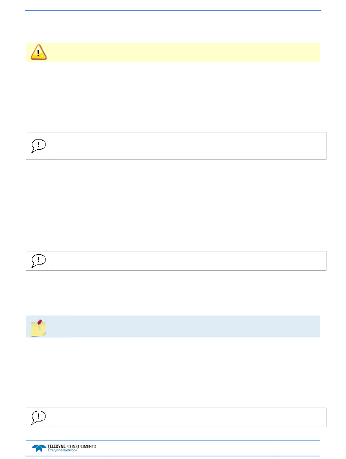Click the blue header rule at page top

[x=173, y=11]
